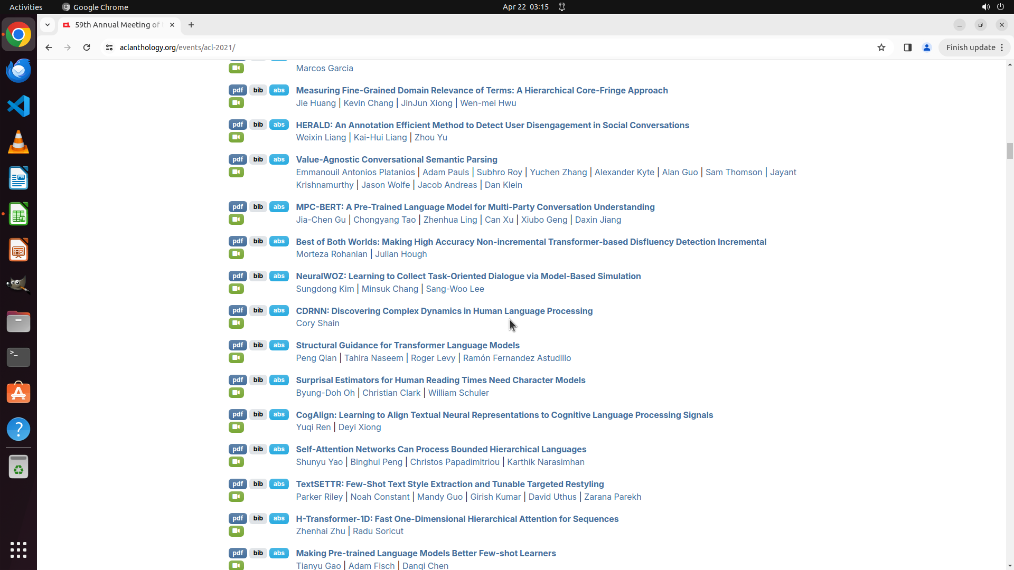Click video icon for HERALD paper
This screenshot has height=570, width=1014.
point(236,138)
